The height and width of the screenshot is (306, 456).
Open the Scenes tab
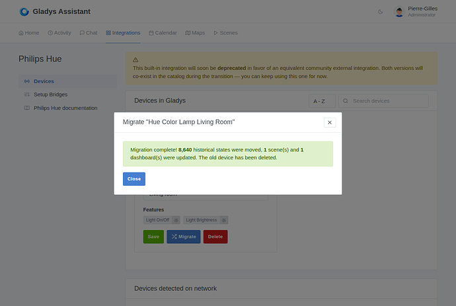pos(225,33)
